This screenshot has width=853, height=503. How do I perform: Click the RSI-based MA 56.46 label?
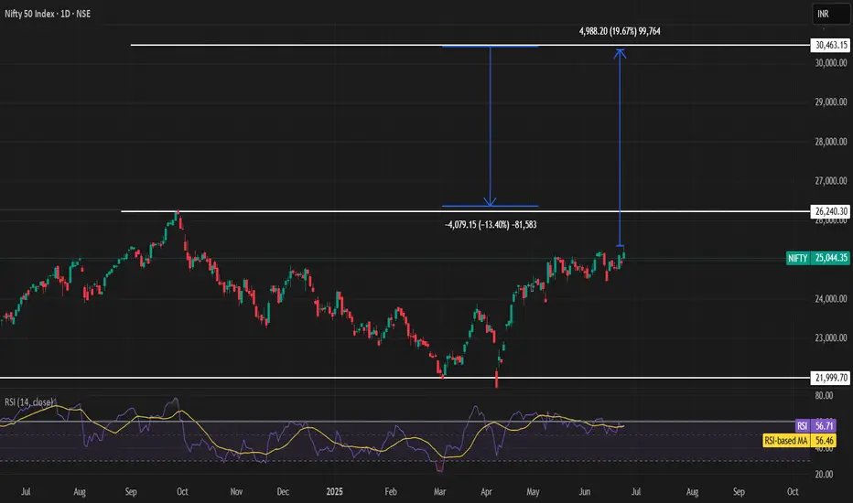(799, 441)
